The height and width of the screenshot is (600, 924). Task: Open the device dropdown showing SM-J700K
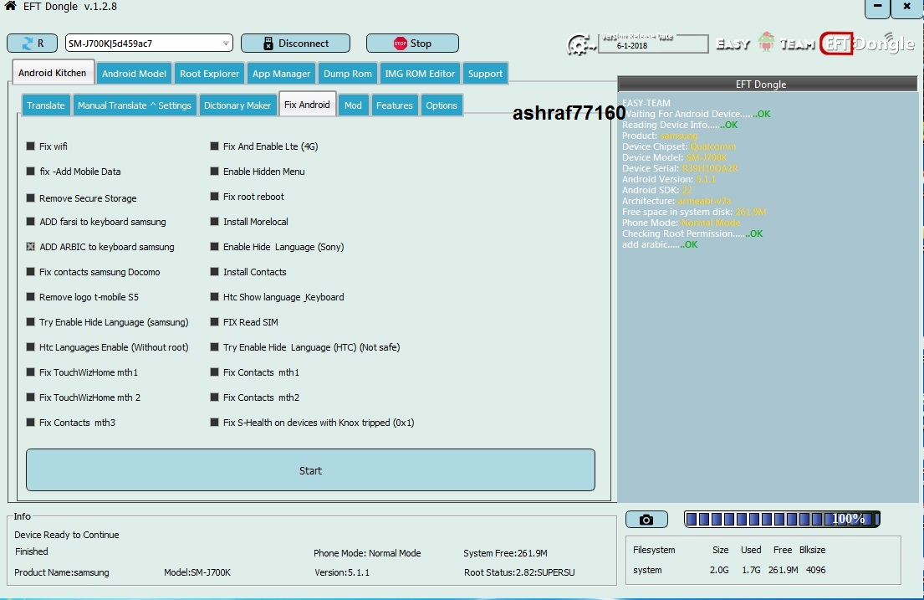149,43
